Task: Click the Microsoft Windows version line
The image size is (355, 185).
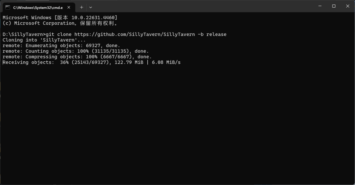Action: [60, 18]
